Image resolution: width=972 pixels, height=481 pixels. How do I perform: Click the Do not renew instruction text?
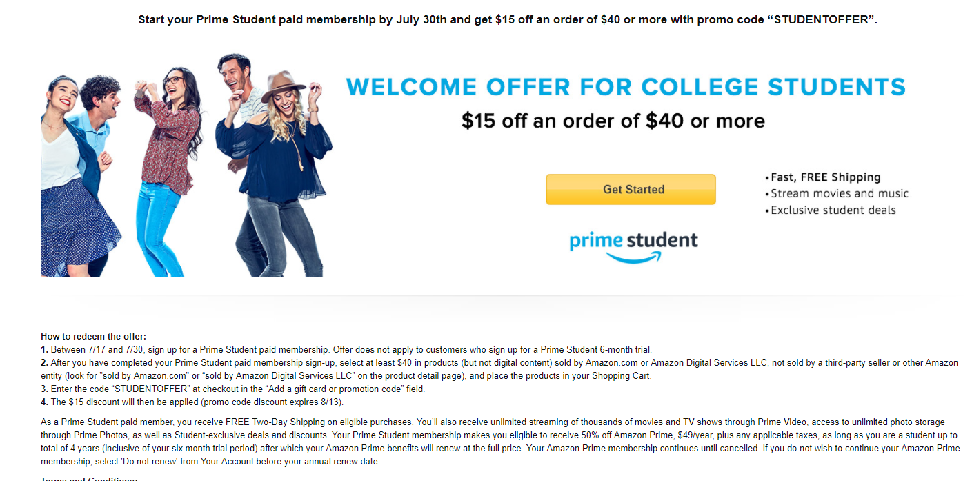[149, 464]
